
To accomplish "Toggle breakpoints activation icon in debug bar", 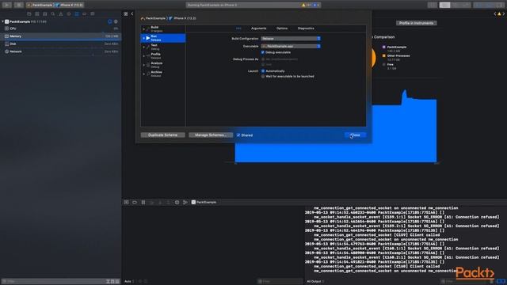I will tap(135, 203).
